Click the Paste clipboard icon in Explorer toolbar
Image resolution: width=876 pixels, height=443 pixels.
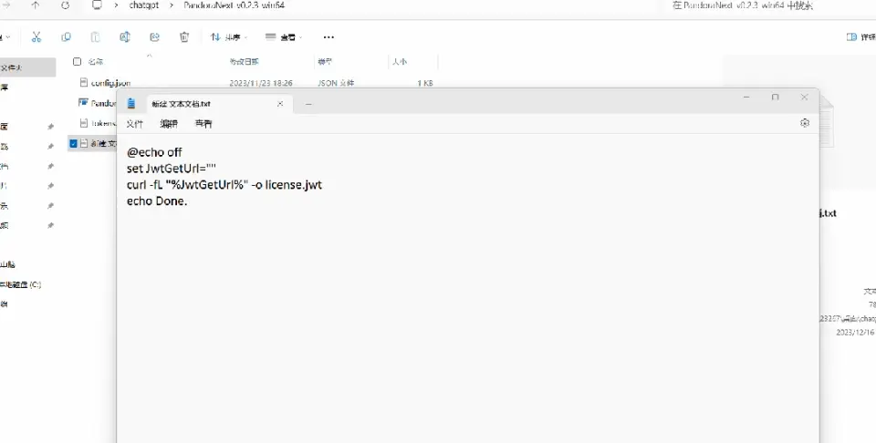click(96, 36)
